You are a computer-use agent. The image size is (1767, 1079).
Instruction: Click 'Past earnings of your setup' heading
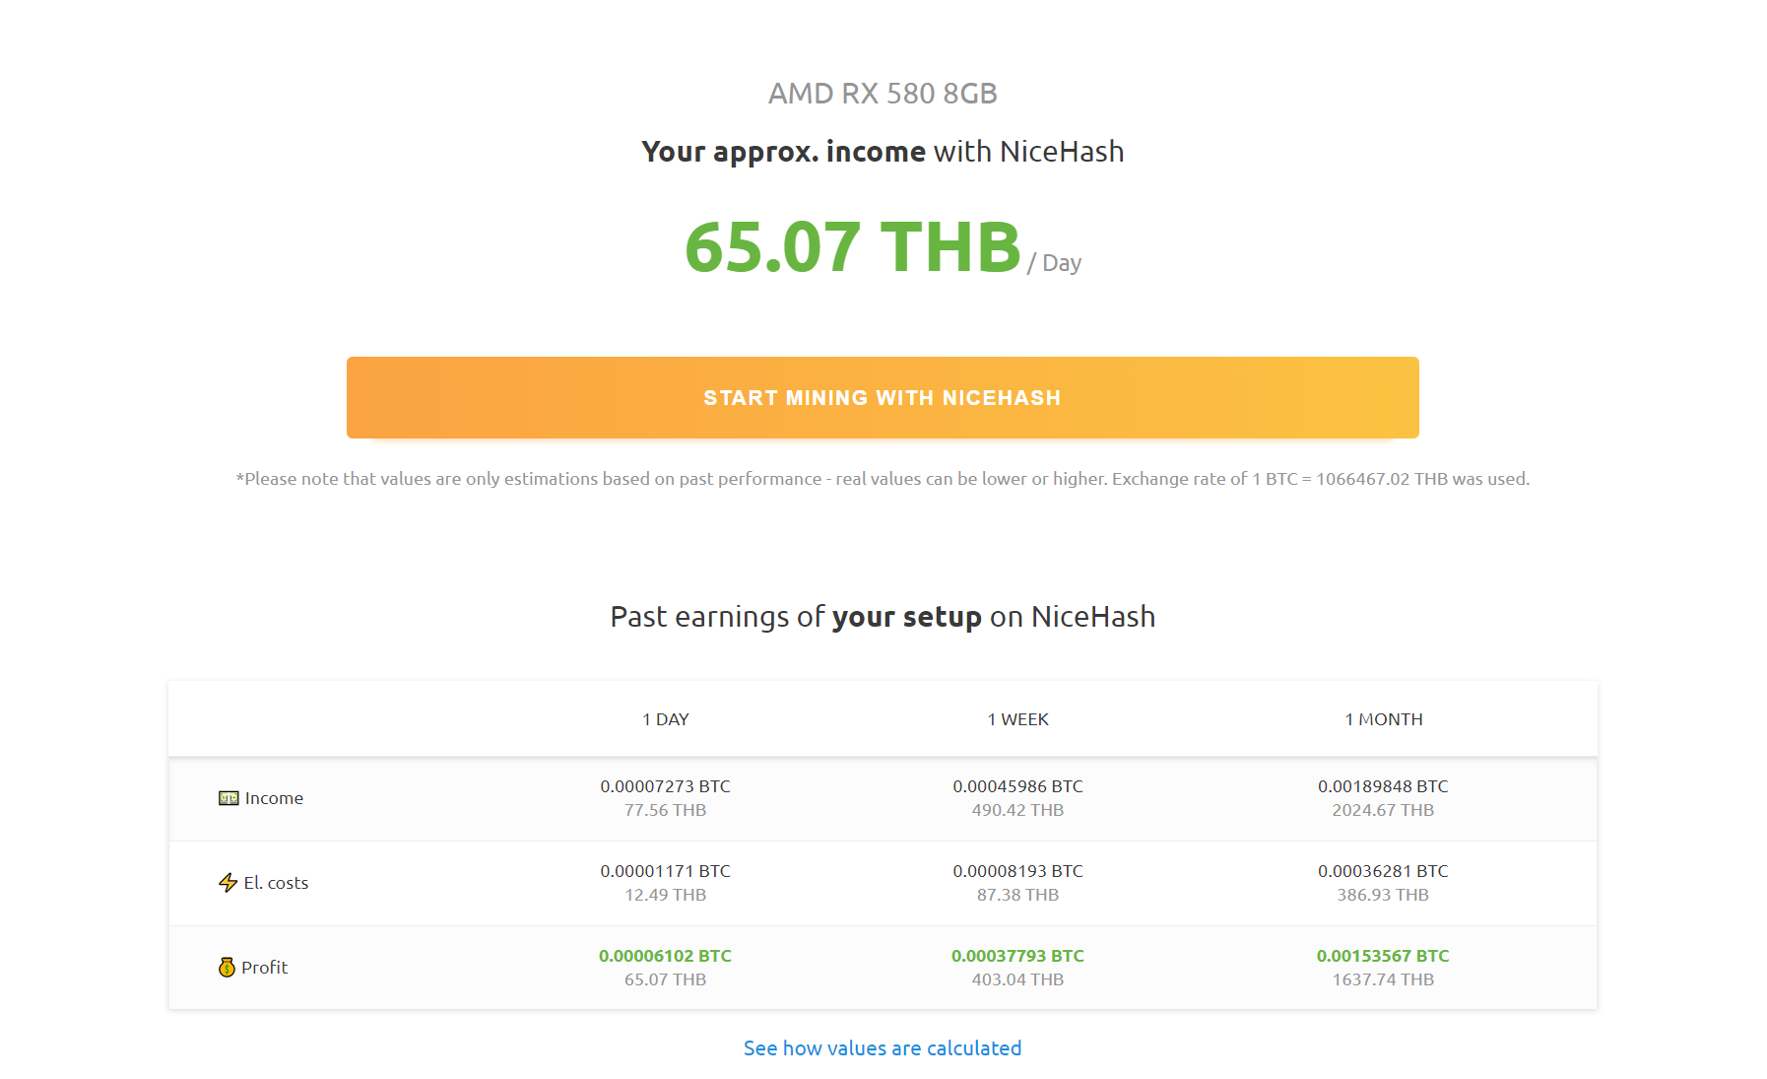pyautogui.click(x=883, y=617)
